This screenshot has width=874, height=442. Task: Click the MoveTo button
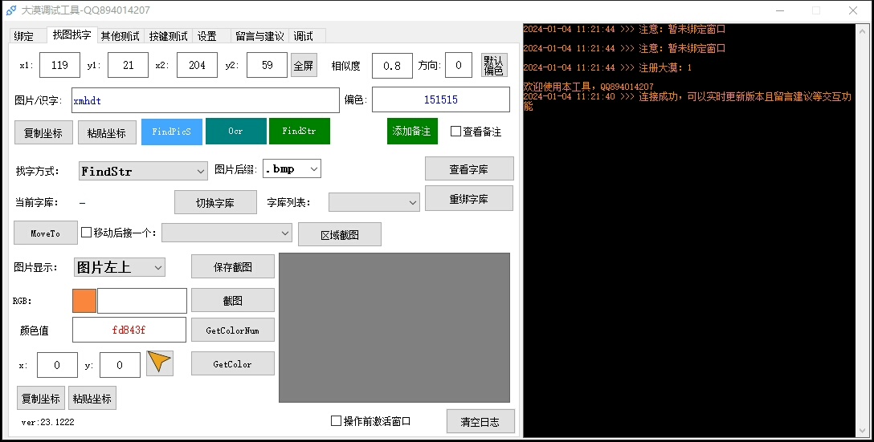click(x=45, y=233)
